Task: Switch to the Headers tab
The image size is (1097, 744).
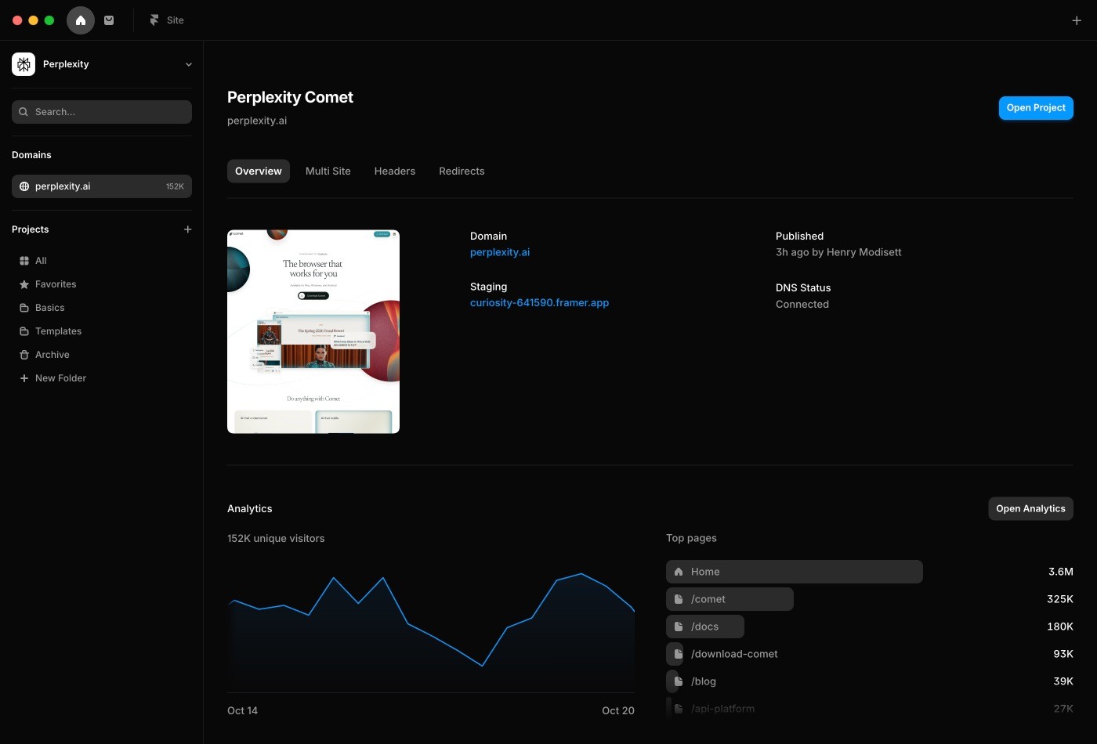Action: [x=394, y=171]
